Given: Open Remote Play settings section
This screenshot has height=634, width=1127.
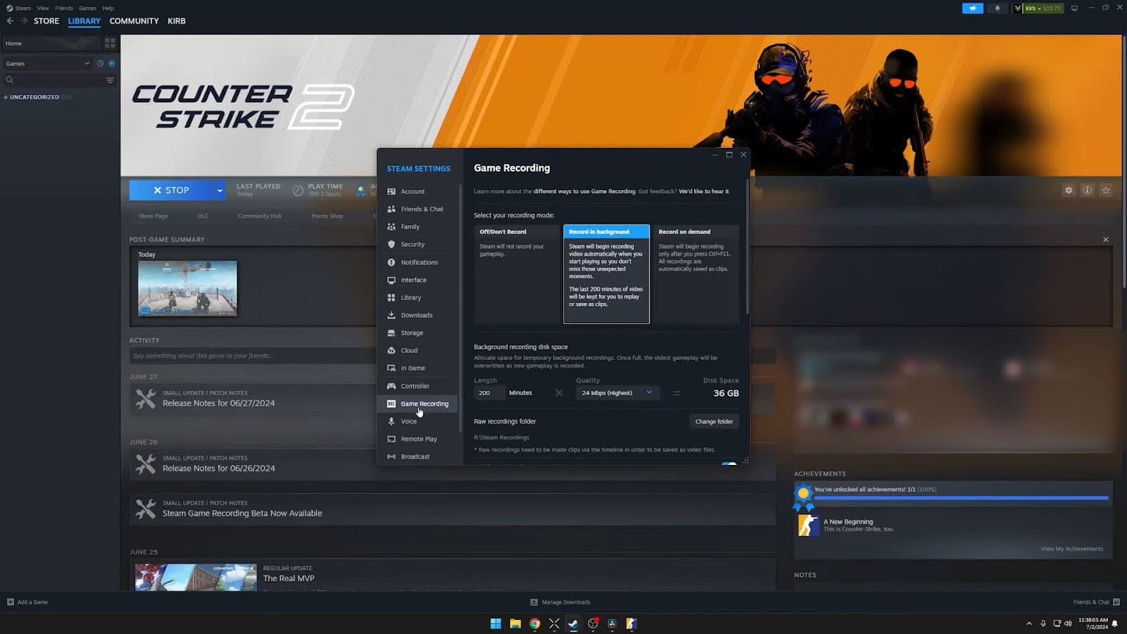Looking at the screenshot, I should [x=418, y=439].
